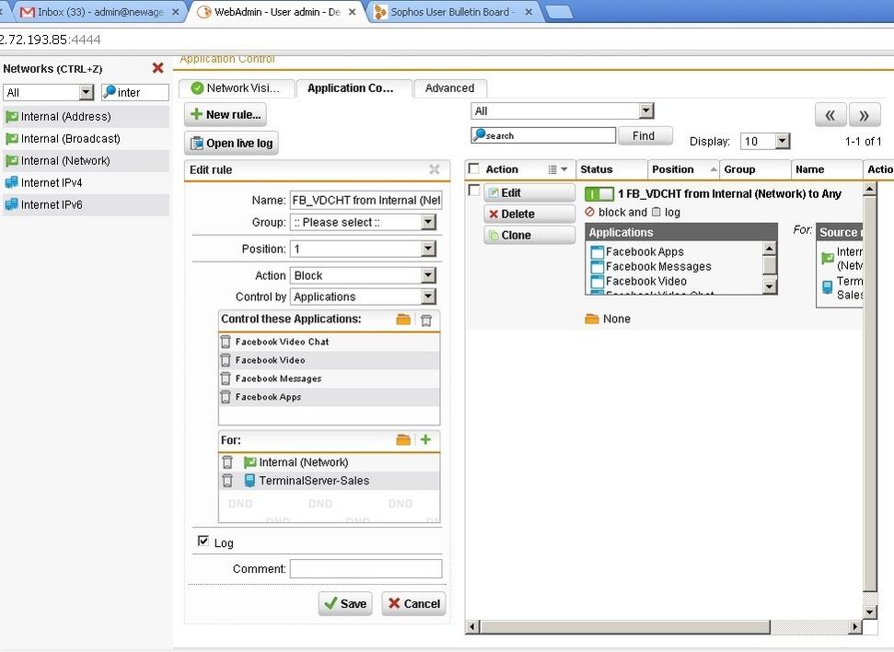Close the Edit rule panel

(x=435, y=169)
